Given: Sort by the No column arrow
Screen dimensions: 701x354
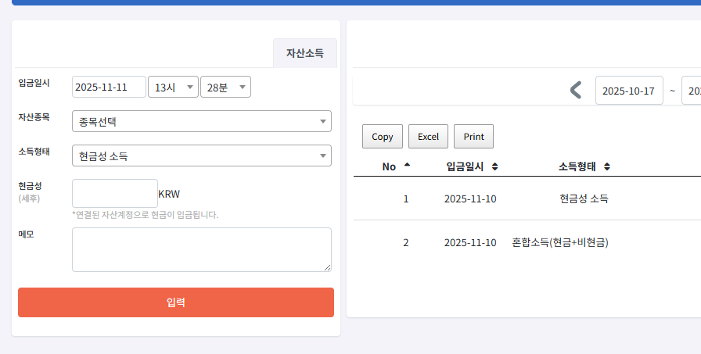Looking at the screenshot, I should point(407,166).
